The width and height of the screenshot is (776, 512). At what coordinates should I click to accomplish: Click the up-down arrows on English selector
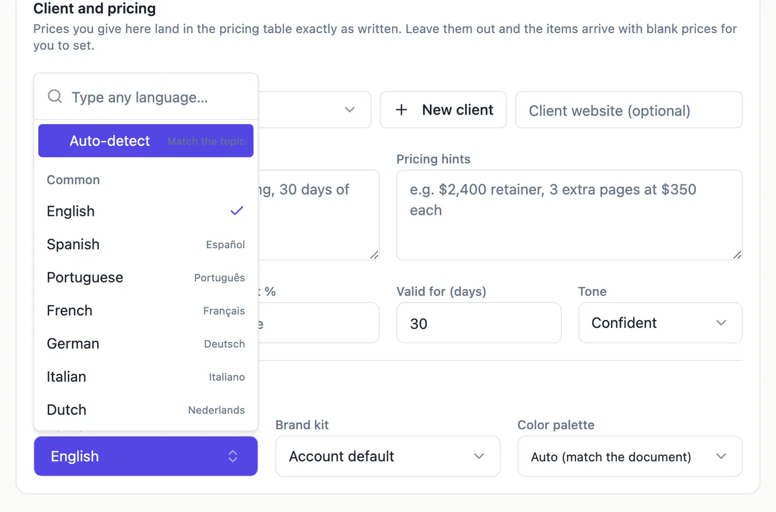click(233, 456)
